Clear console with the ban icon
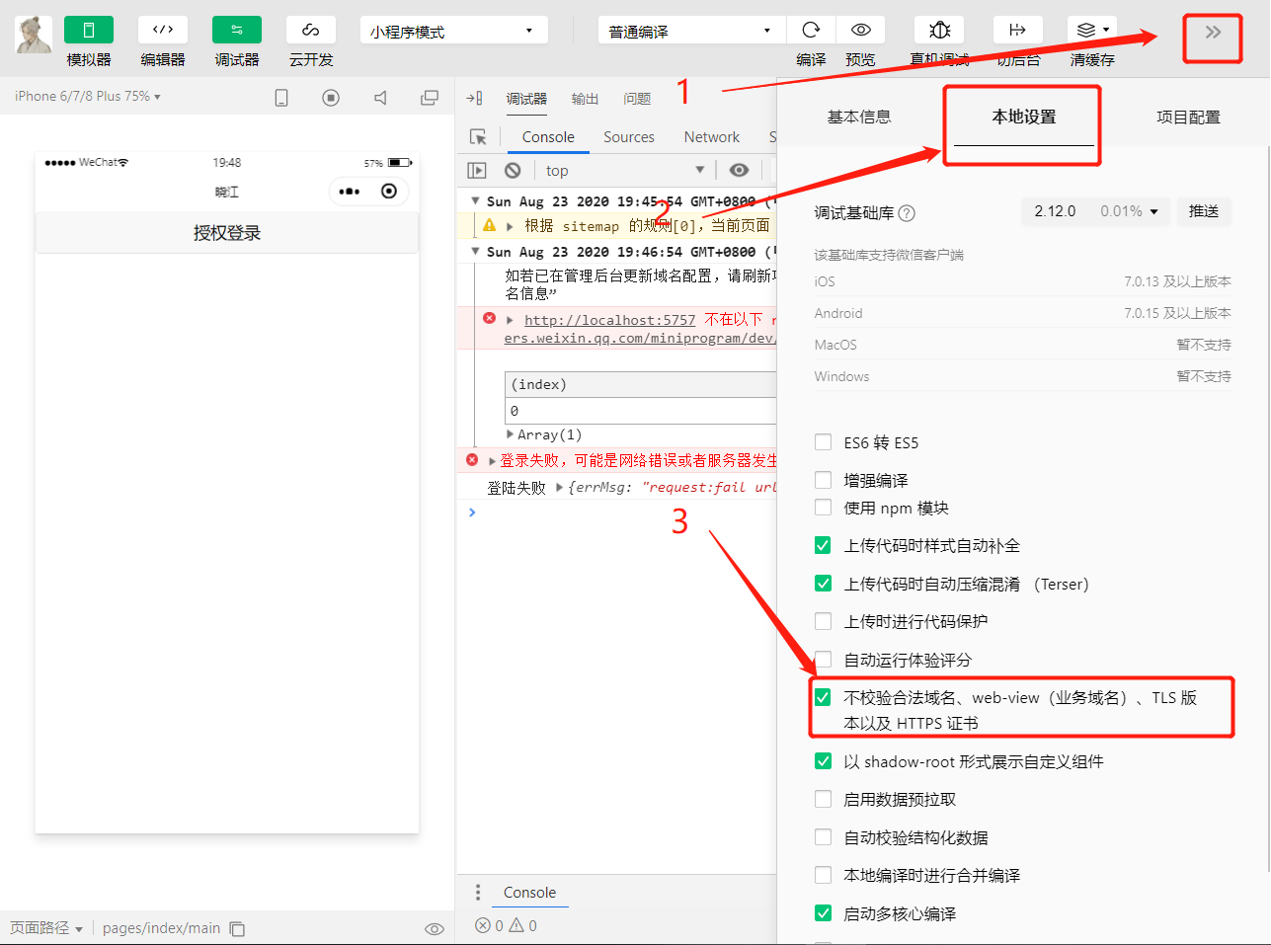The height and width of the screenshot is (945, 1271). click(x=513, y=170)
